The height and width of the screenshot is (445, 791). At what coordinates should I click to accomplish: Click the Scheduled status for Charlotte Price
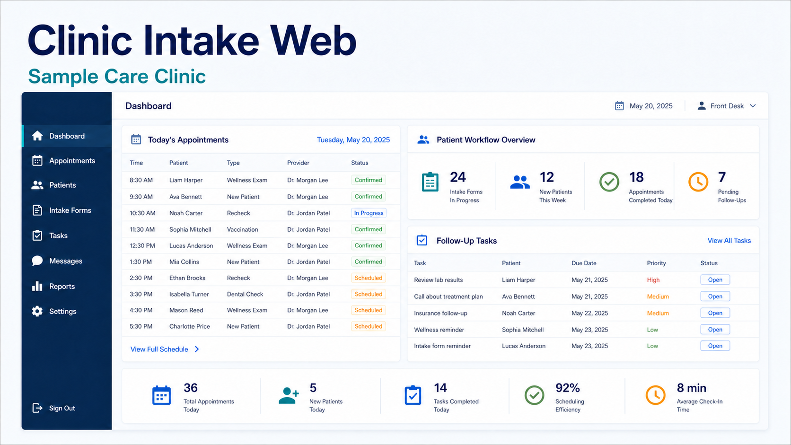pyautogui.click(x=369, y=326)
